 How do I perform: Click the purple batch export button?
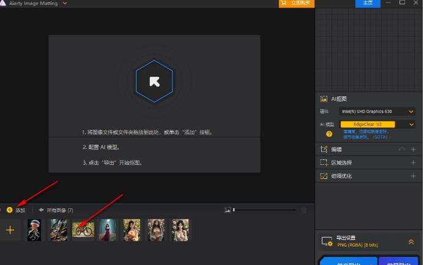(x=399, y=261)
